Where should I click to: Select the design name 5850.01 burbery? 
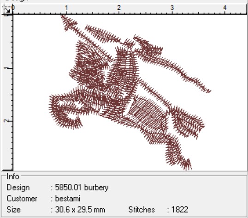82,188
